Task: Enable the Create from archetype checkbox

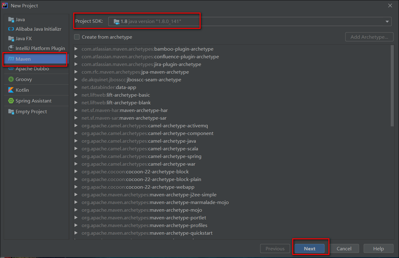Action: pyautogui.click(x=77, y=37)
